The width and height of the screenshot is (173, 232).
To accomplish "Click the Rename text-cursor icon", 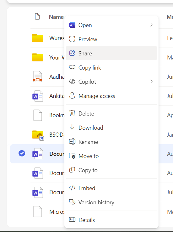I will click(72, 142).
